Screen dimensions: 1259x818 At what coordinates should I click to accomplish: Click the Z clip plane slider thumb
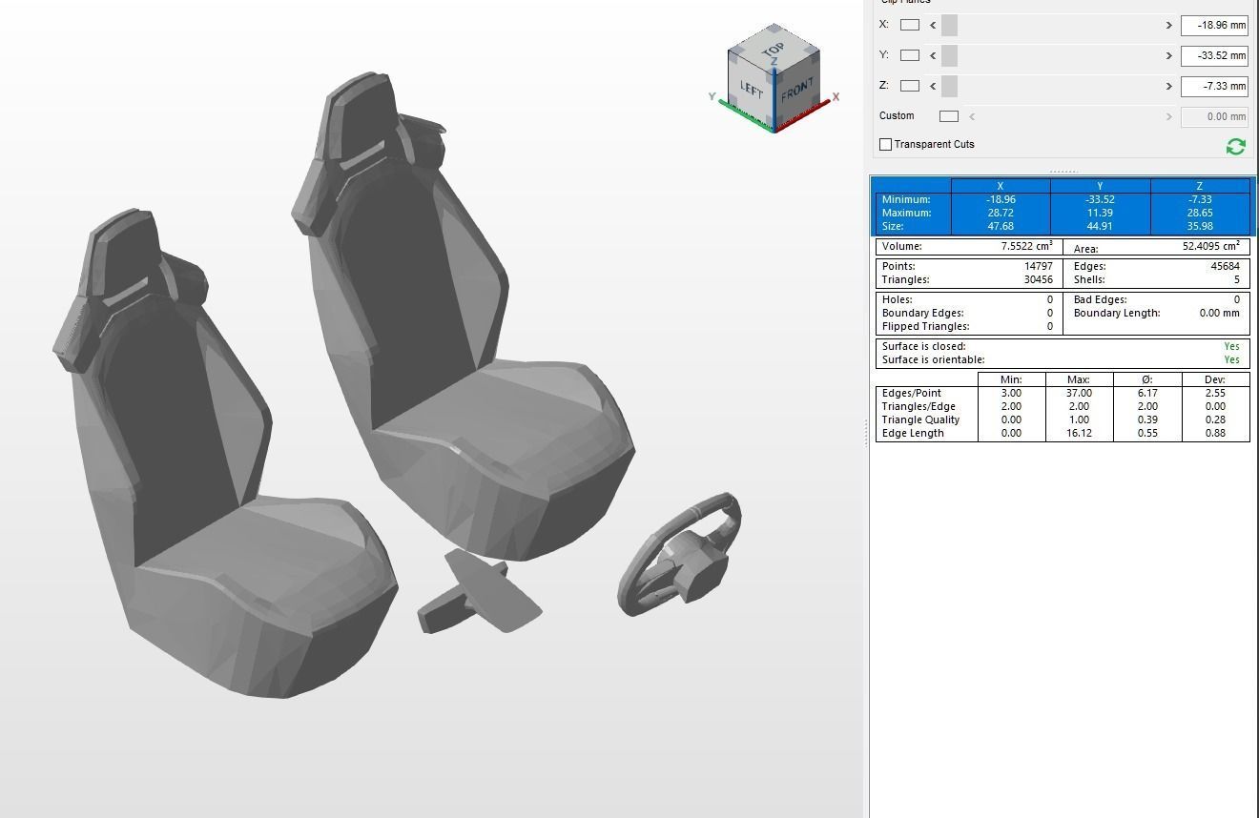coord(949,87)
